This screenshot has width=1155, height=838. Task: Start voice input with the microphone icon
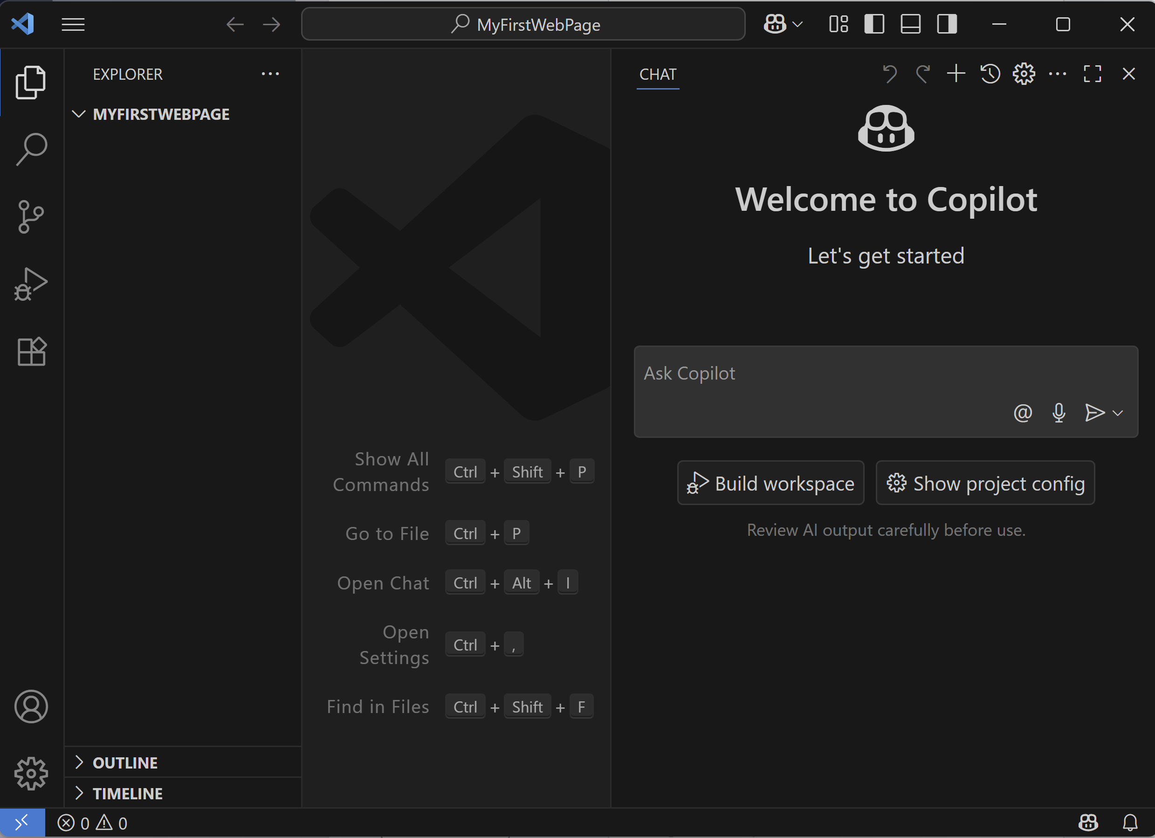coord(1059,413)
